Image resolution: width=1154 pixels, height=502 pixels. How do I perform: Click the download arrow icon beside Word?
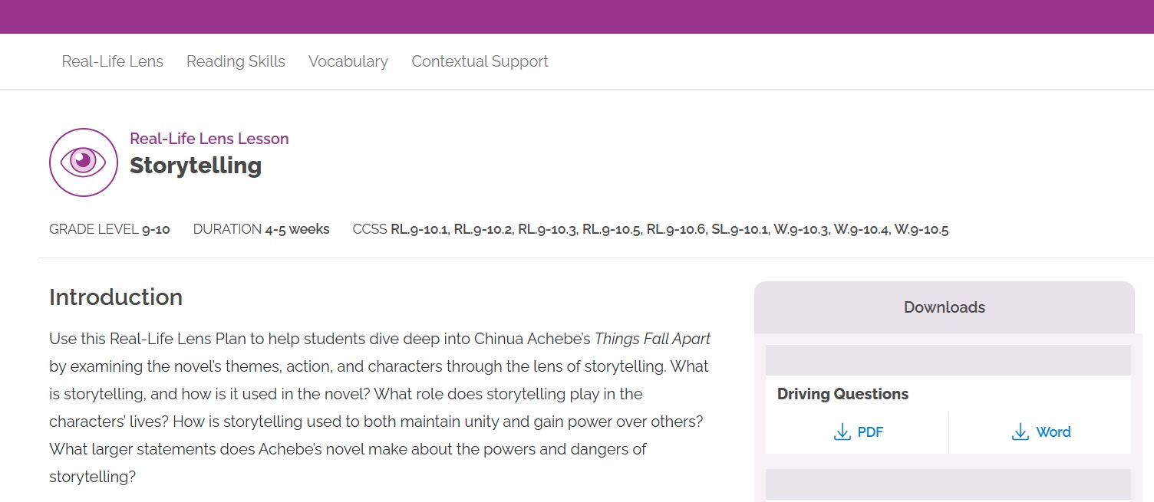(1020, 432)
